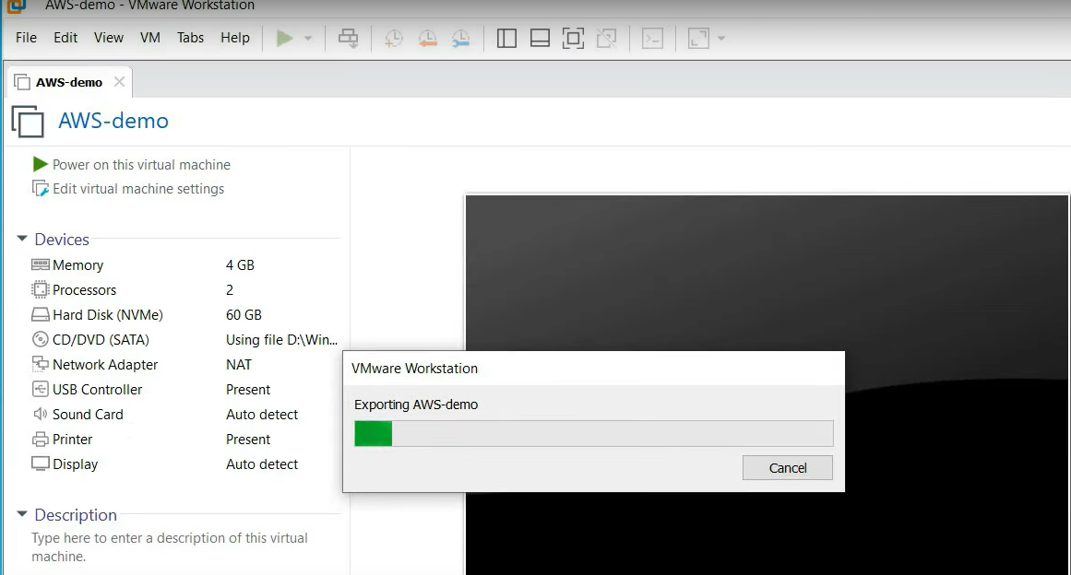Select the CD/DVD (SATA) label

pyautogui.click(x=101, y=340)
